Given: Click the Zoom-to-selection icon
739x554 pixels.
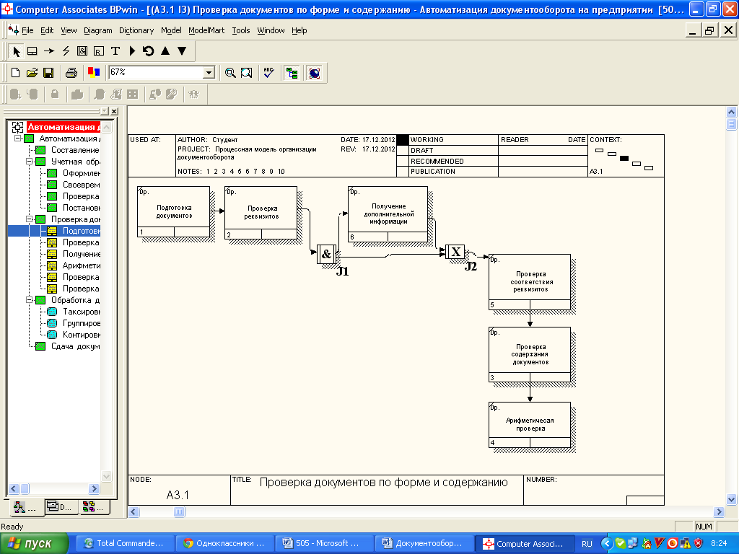Looking at the screenshot, I should pyautogui.click(x=247, y=73).
